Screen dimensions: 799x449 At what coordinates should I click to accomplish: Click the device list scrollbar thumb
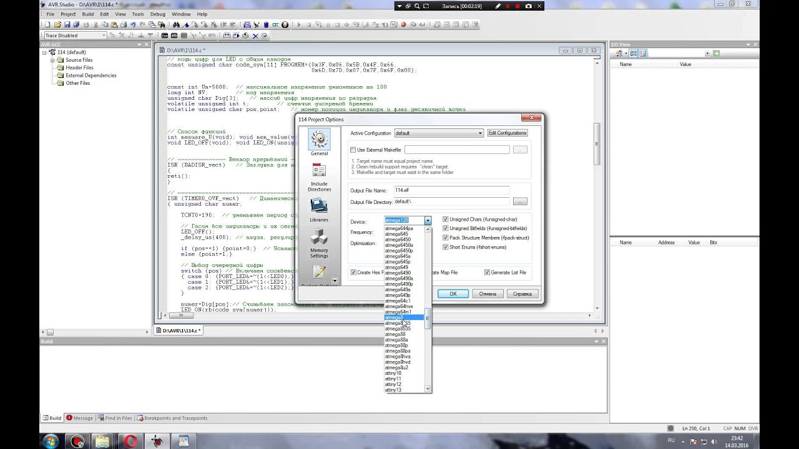428,319
